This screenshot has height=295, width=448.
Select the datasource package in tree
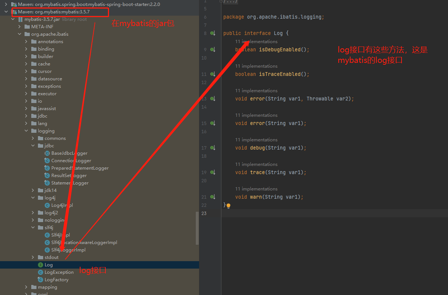tap(50, 79)
